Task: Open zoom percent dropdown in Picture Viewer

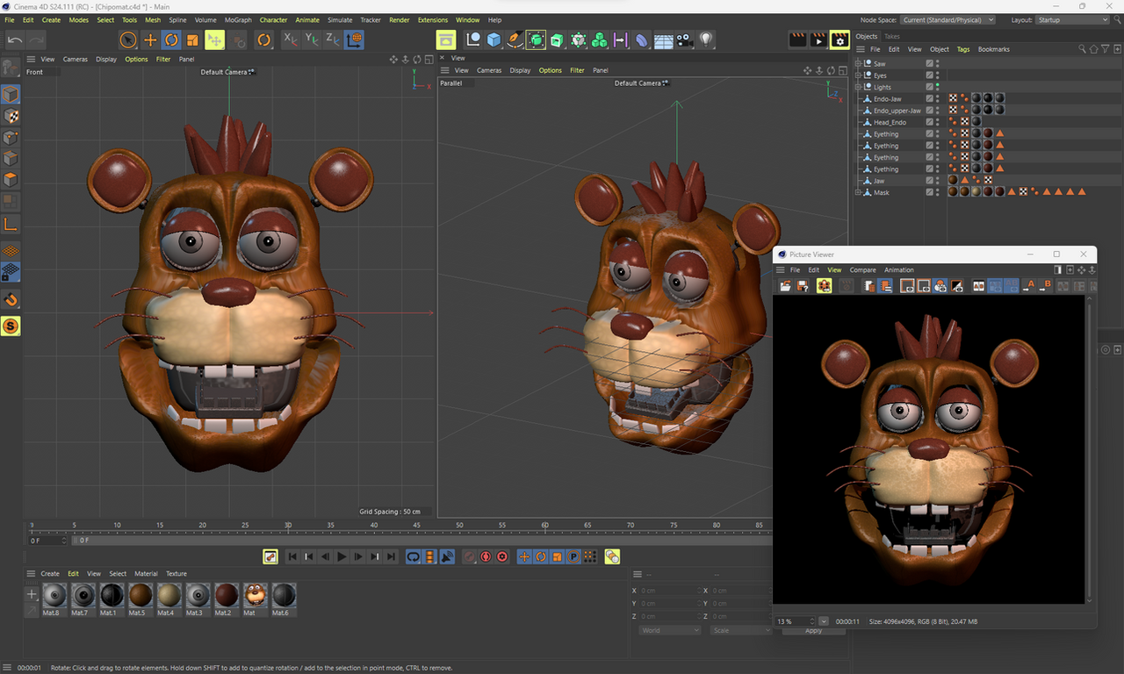Action: (824, 621)
